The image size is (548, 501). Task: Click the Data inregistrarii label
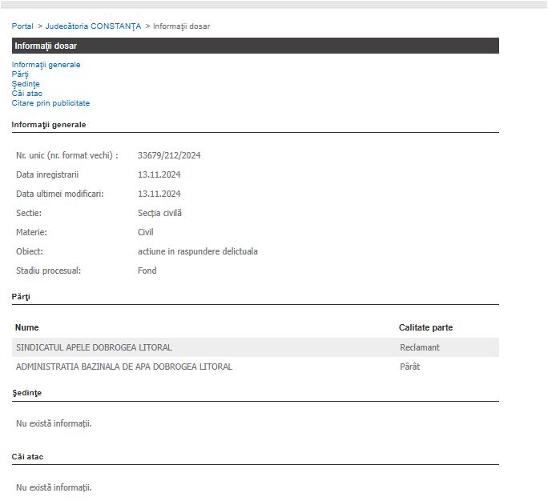[47, 174]
